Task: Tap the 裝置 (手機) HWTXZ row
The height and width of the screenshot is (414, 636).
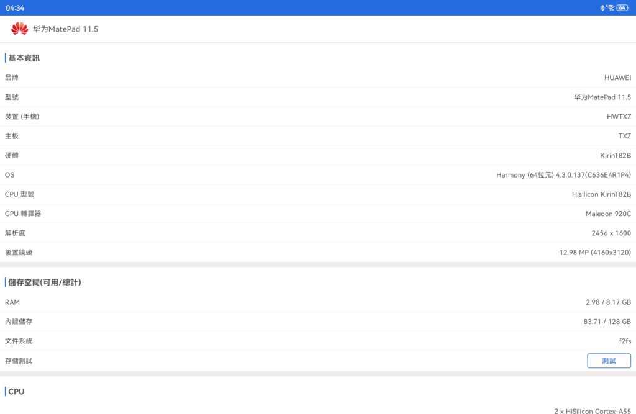Action: pyautogui.click(x=318, y=117)
